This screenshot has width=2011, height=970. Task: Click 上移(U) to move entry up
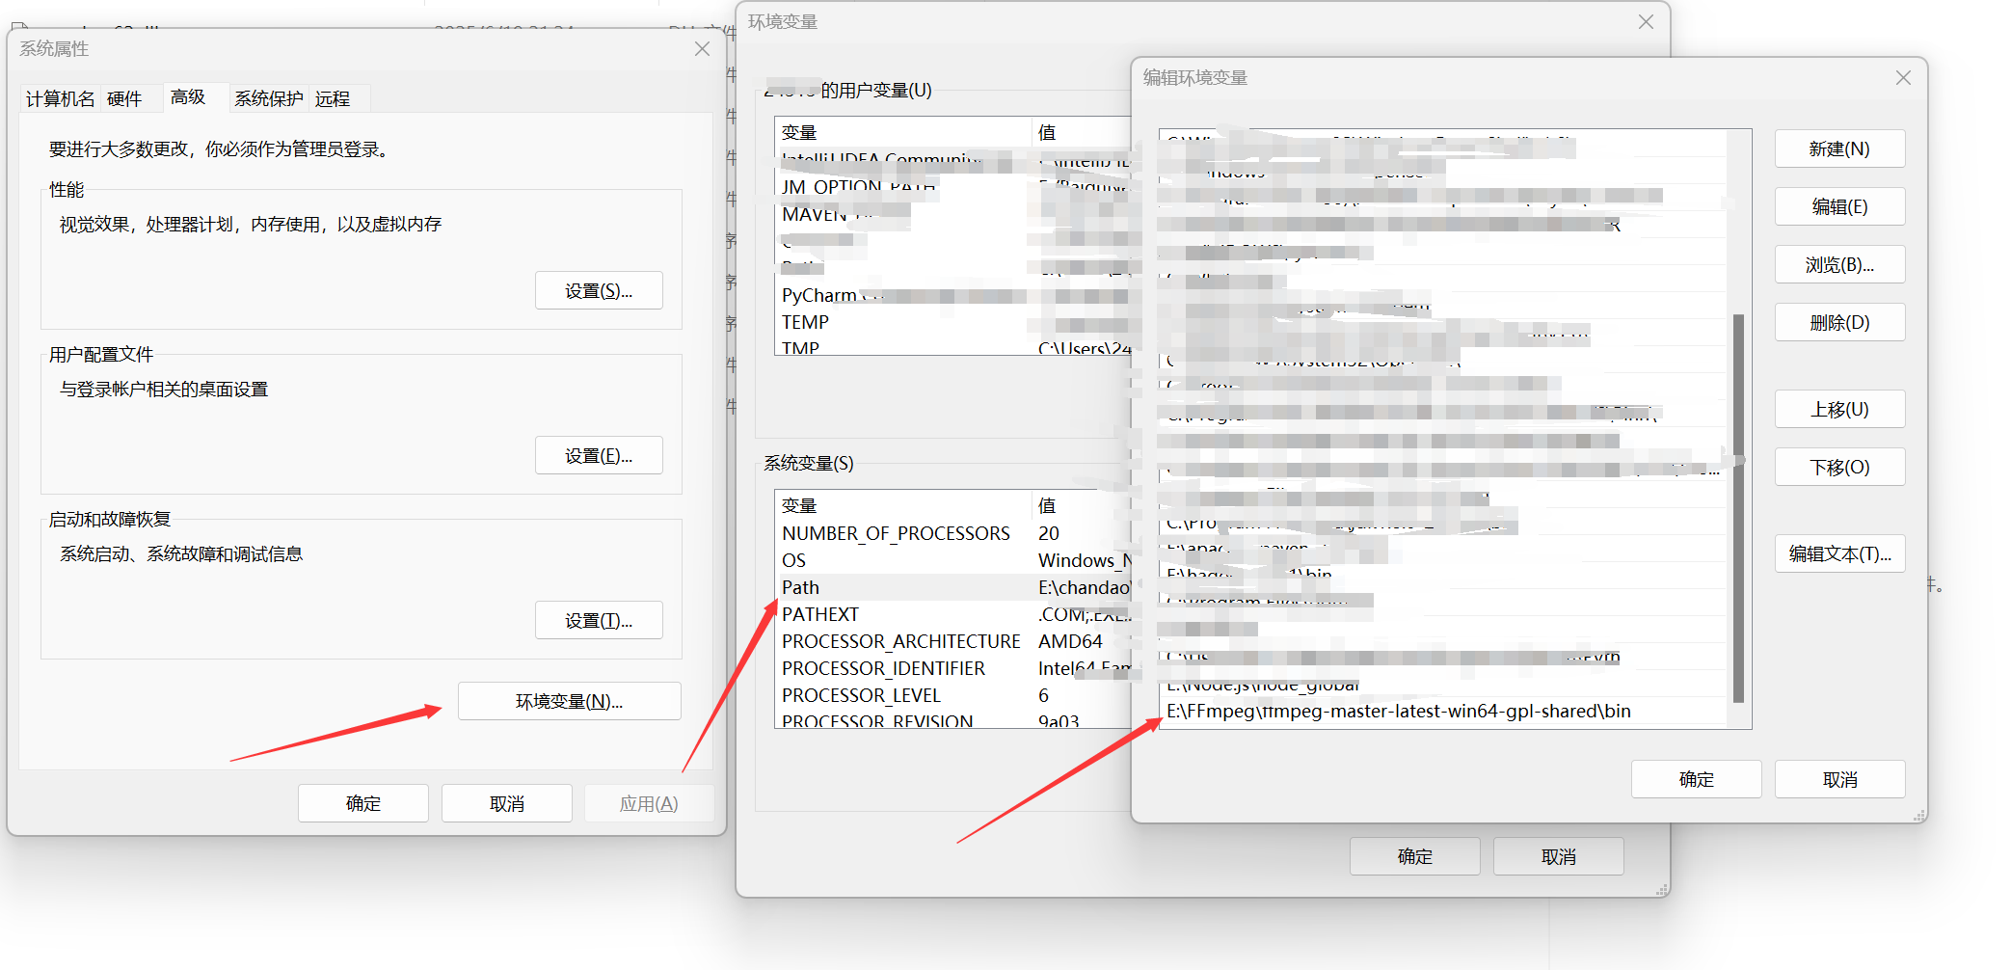1839,409
